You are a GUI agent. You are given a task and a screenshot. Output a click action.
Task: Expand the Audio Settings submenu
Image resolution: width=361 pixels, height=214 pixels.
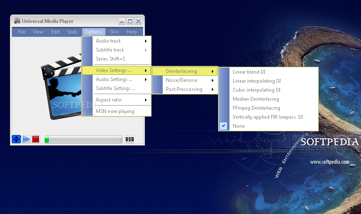(x=116, y=79)
